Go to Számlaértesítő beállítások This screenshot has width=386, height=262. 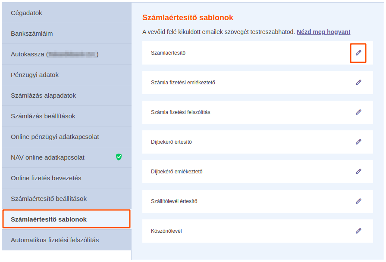pos(49,199)
